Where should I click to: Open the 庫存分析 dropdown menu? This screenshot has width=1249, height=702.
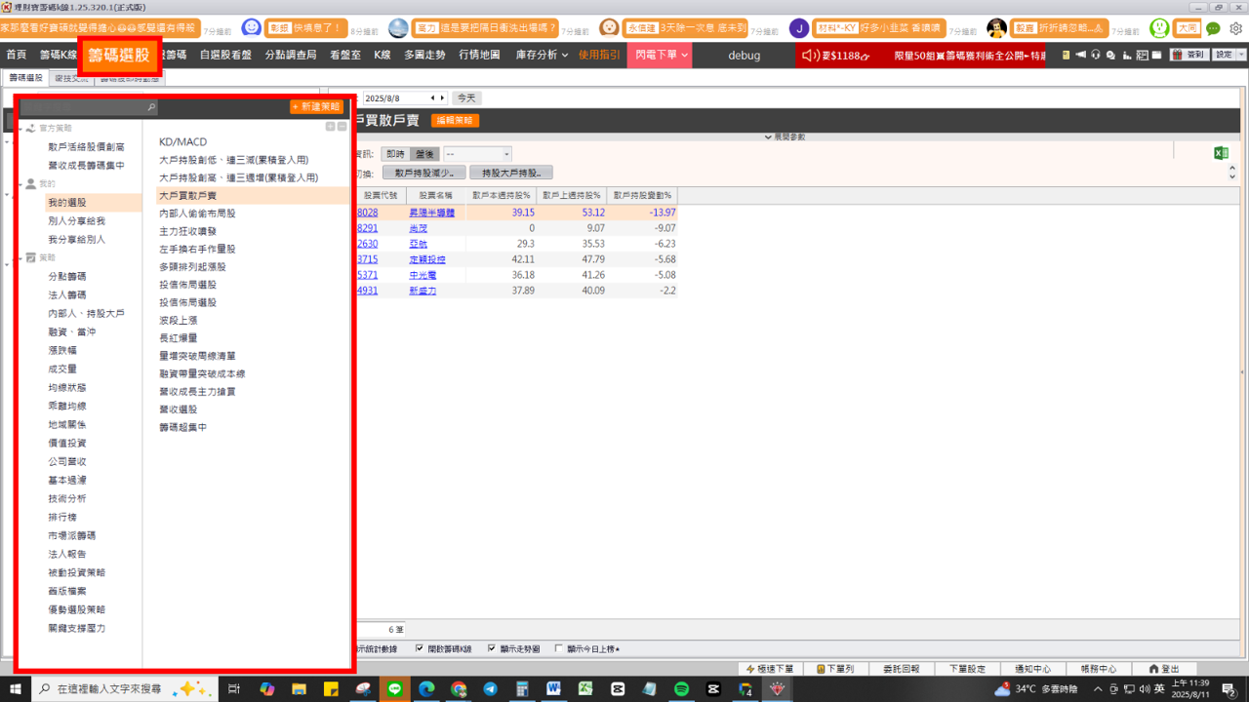point(542,56)
